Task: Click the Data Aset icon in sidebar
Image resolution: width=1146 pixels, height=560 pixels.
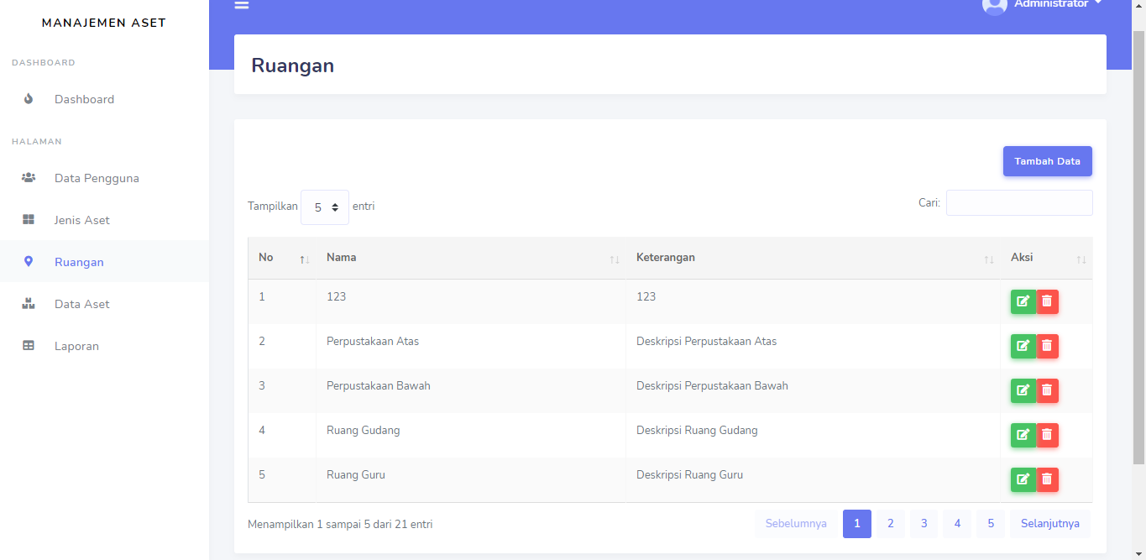Action: [x=28, y=303]
